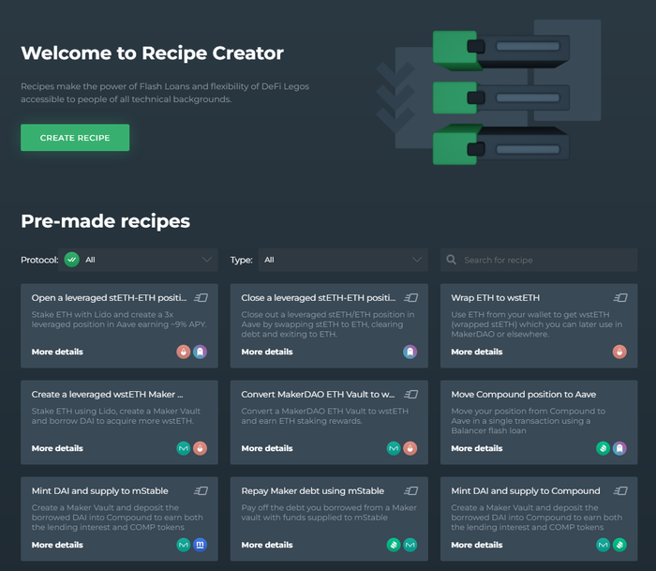Open More details for Move Compound position to Aave

[476, 448]
